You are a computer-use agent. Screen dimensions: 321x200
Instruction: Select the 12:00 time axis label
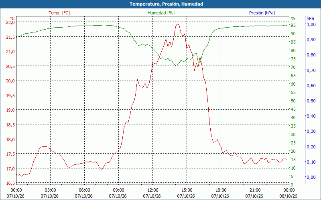153,190
